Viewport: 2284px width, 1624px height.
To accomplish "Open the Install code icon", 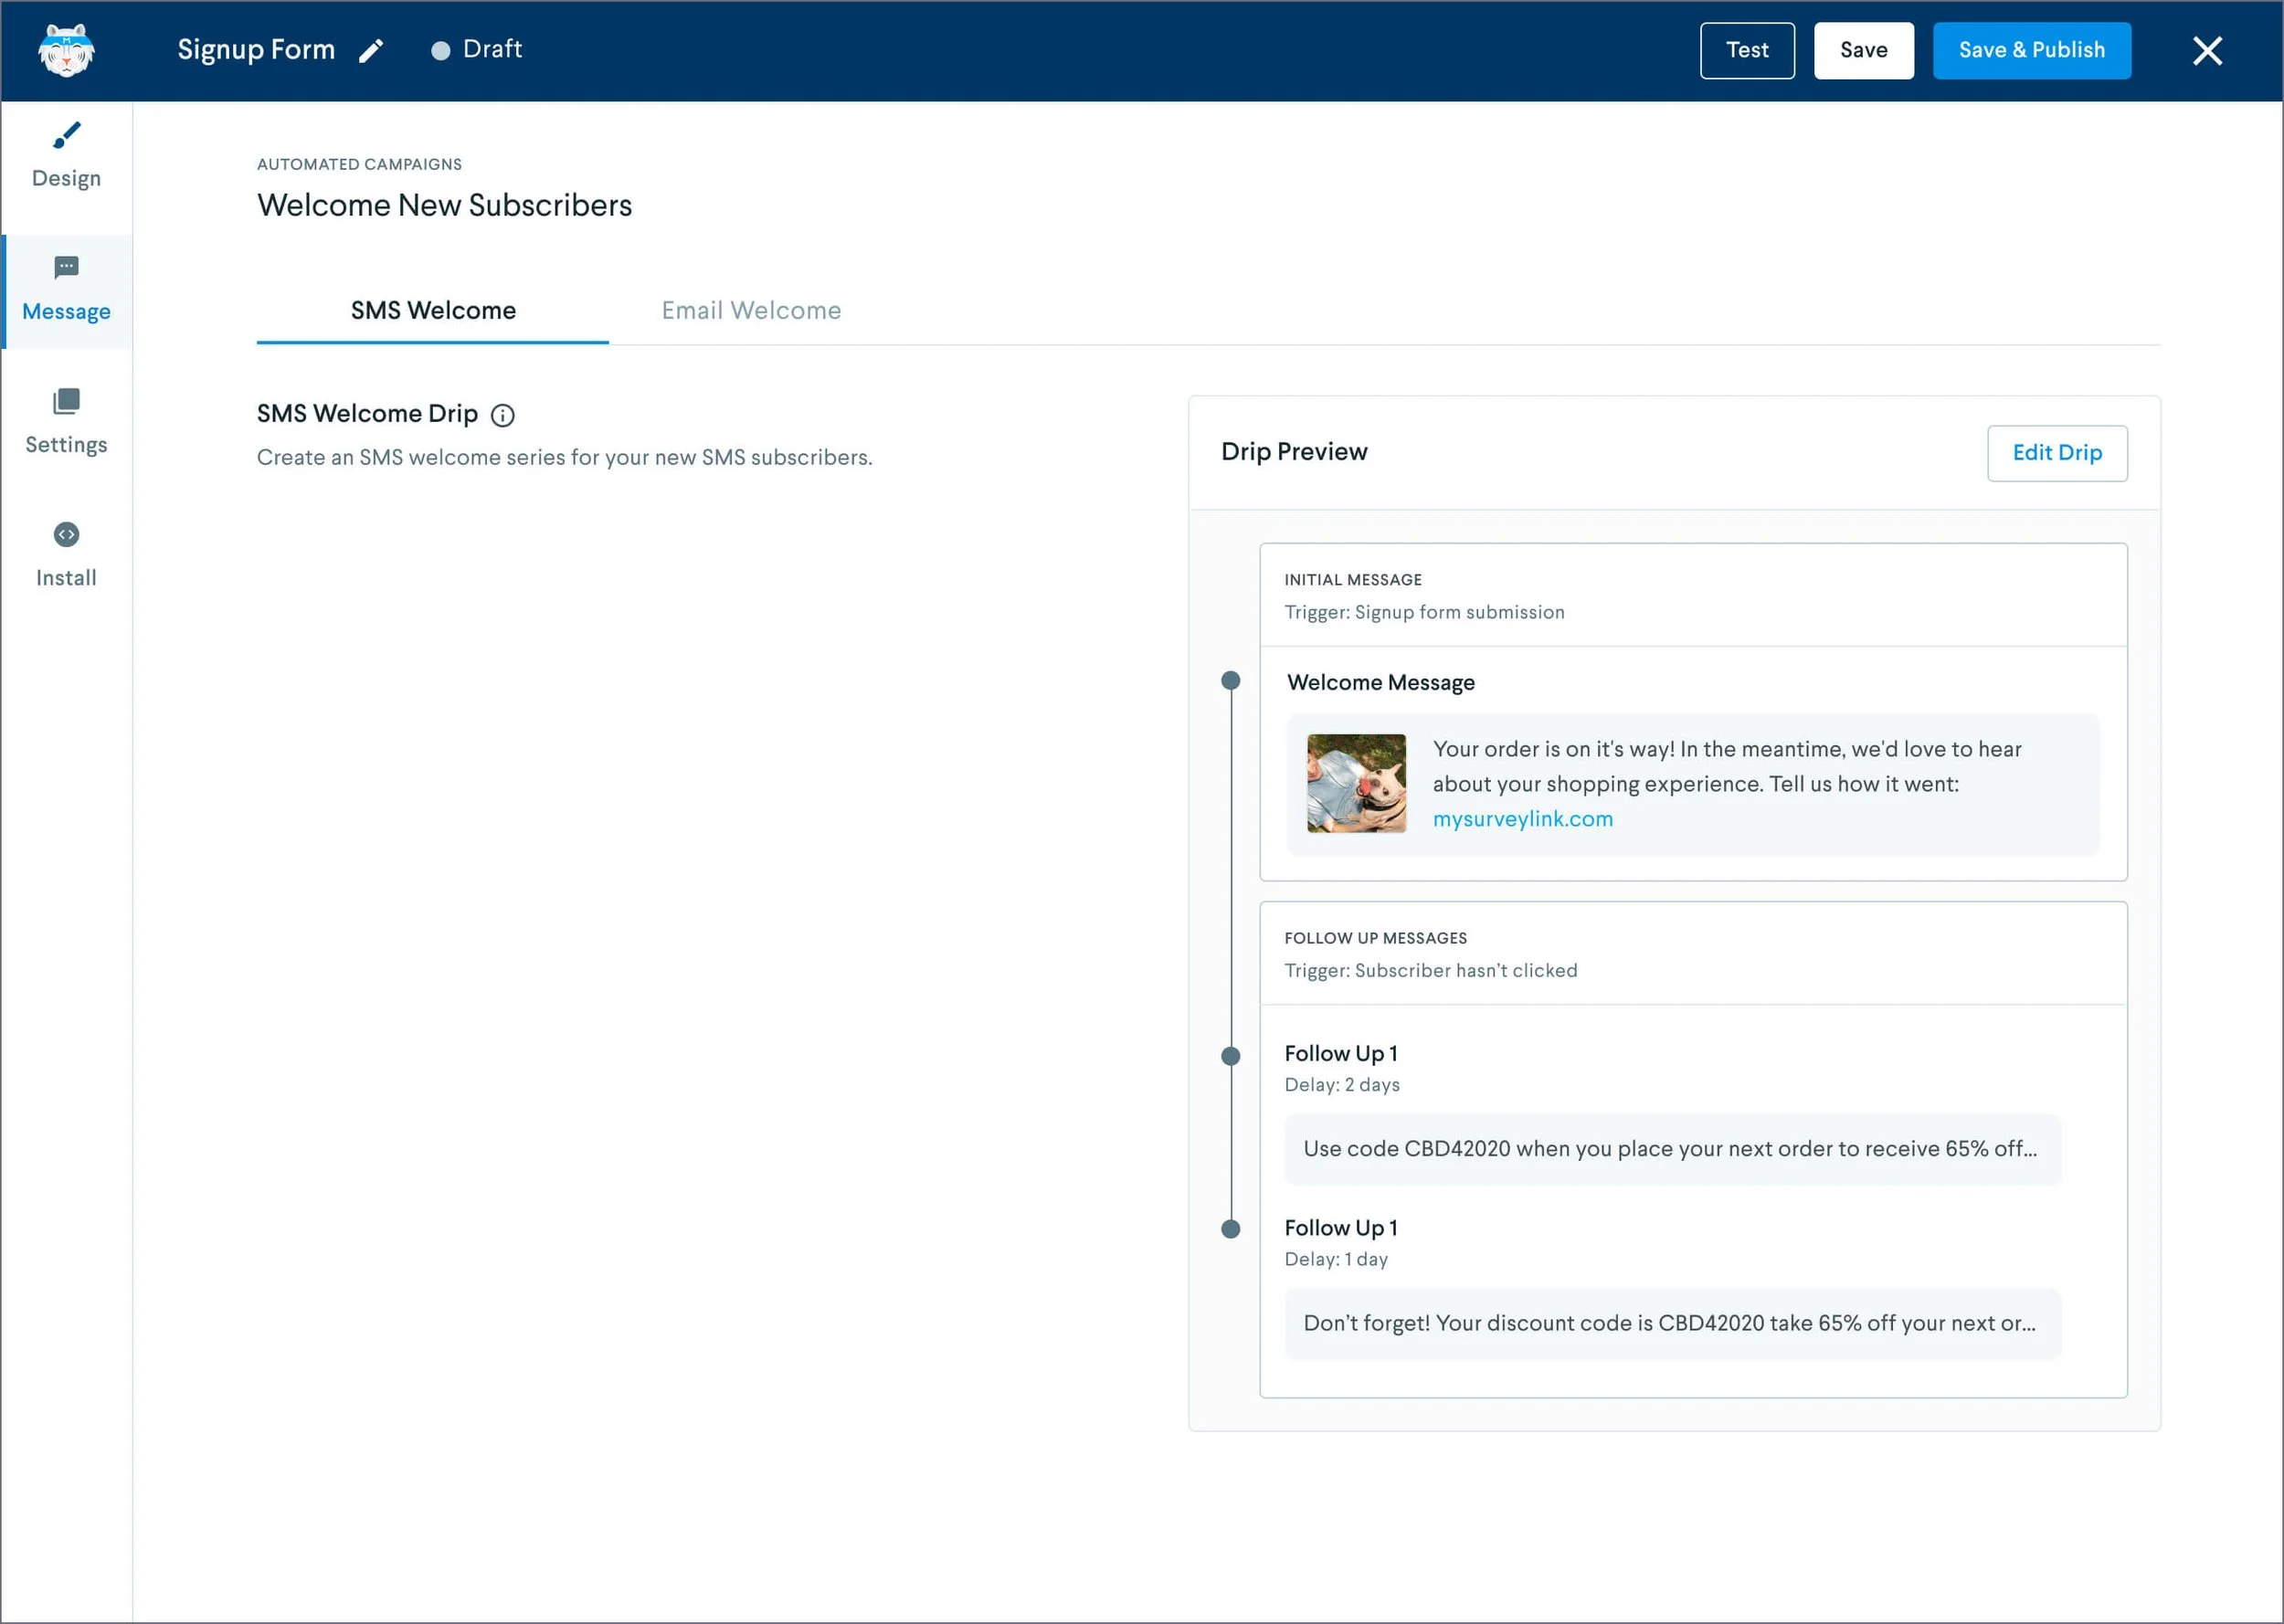I will 66,535.
